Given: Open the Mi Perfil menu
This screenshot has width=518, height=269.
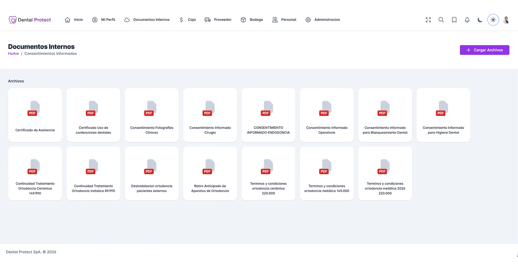Looking at the screenshot, I should coord(104,20).
